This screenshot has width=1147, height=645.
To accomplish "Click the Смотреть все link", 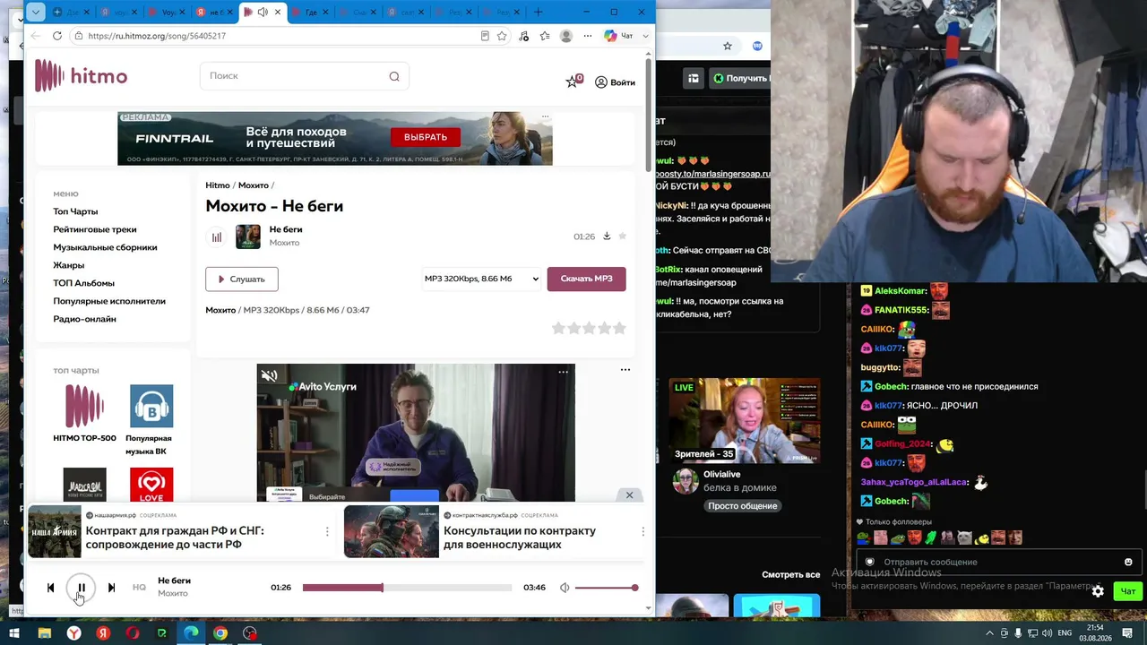I will pyautogui.click(x=791, y=574).
